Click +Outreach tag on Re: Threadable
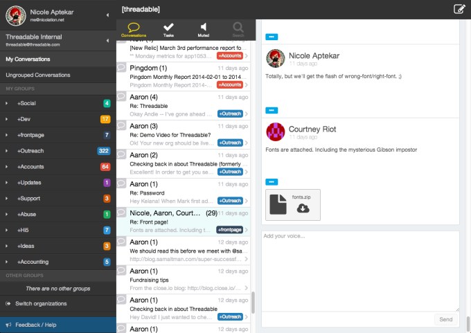The image size is (471, 333). pyautogui.click(x=230, y=114)
